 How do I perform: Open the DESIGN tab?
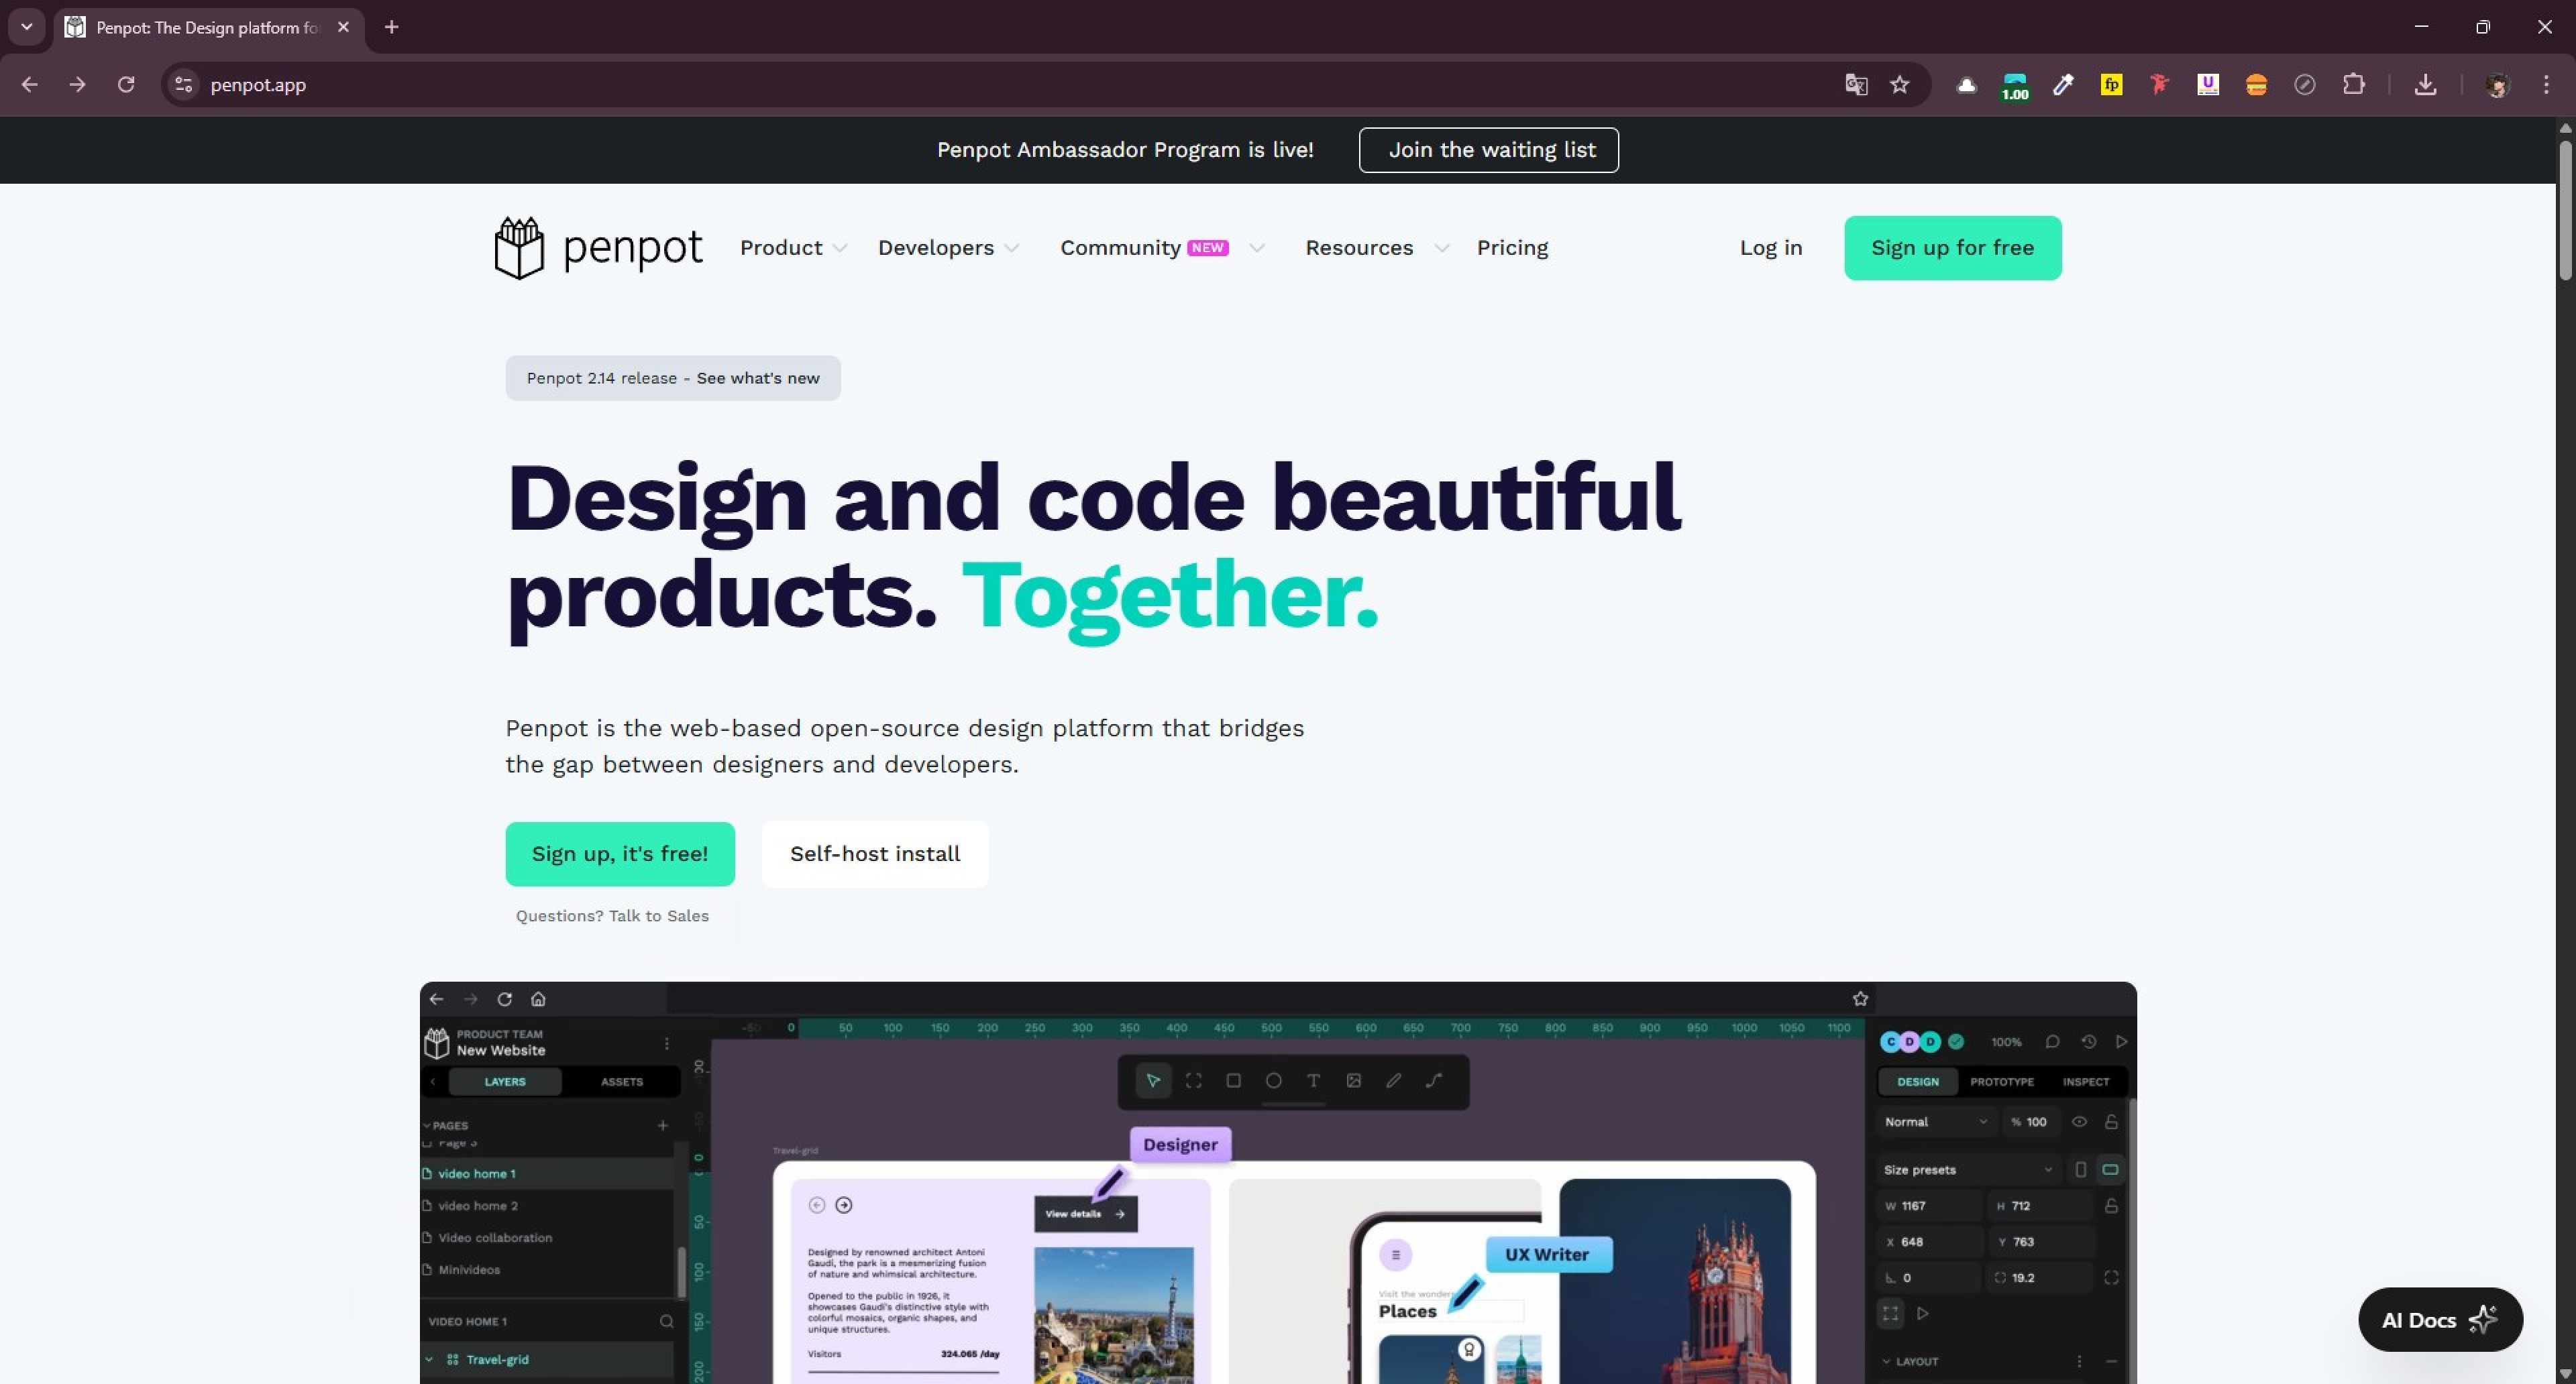click(x=1918, y=1081)
